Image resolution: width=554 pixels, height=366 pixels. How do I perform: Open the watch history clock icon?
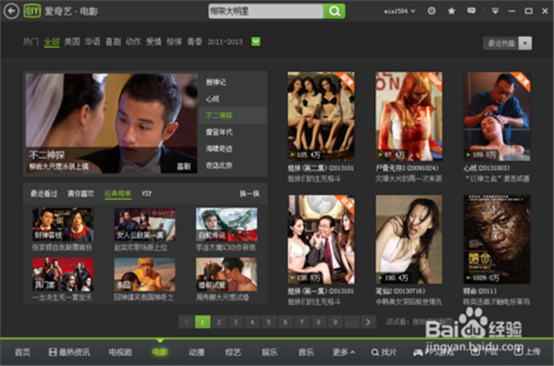pos(431,11)
